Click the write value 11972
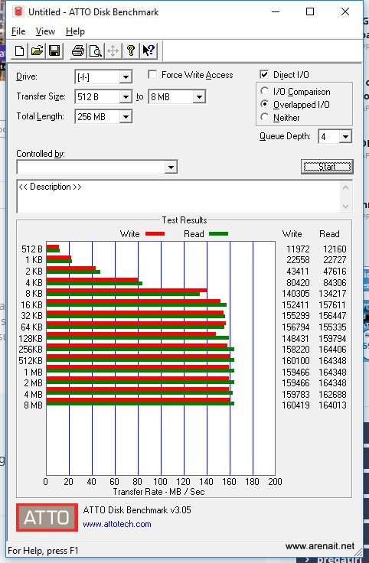 (298, 249)
